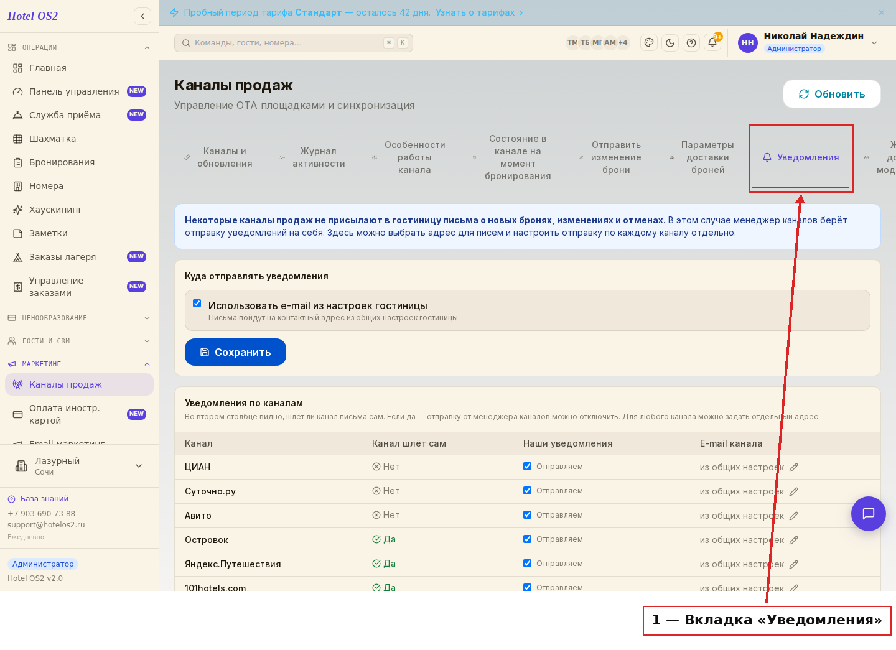896x650 pixels.
Task: Open Каналы и обновления tab
Action: 218,157
